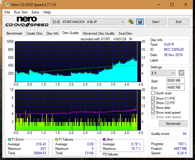Click the magenta Jitter legend swatch
195x160 pixels.
[x=104, y=139]
